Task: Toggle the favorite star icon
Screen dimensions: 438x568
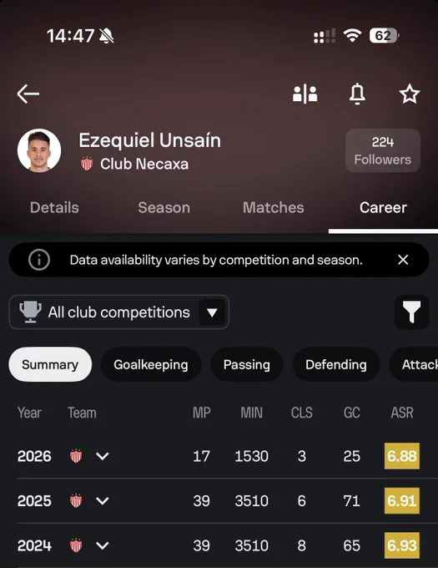Action: (x=410, y=94)
